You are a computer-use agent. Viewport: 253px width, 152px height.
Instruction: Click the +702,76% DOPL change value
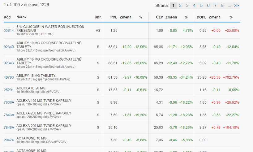[231, 77]
